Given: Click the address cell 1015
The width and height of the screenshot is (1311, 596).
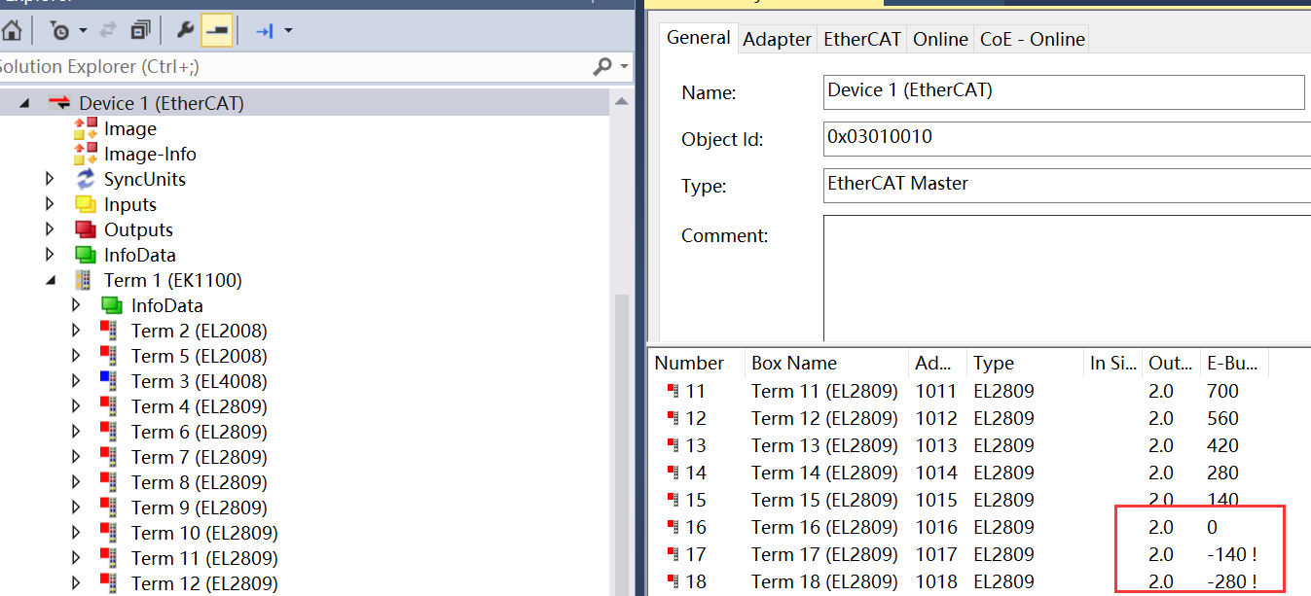Looking at the screenshot, I should (x=936, y=500).
